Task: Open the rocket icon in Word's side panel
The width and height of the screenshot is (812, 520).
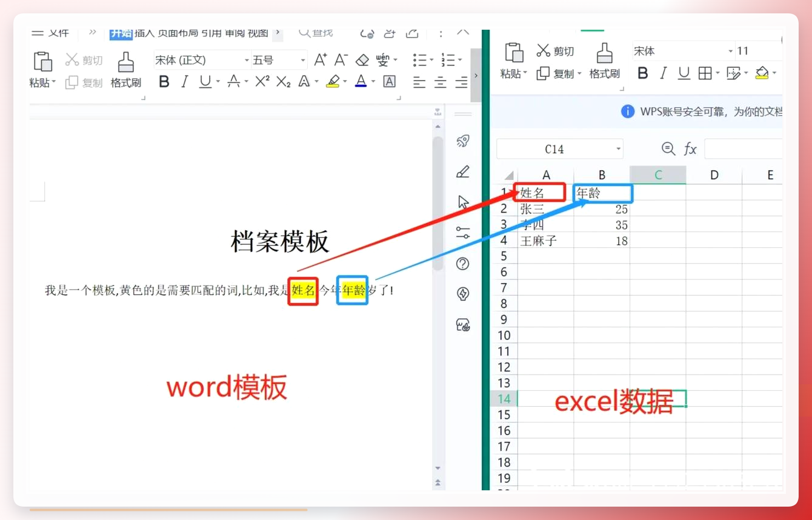Action: [463, 141]
